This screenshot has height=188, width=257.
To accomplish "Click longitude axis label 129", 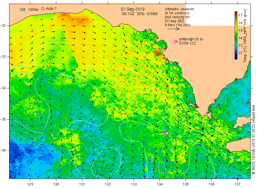I will (30, 184).
